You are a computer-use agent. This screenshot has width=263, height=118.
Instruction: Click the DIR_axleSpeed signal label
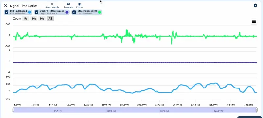(18, 11)
